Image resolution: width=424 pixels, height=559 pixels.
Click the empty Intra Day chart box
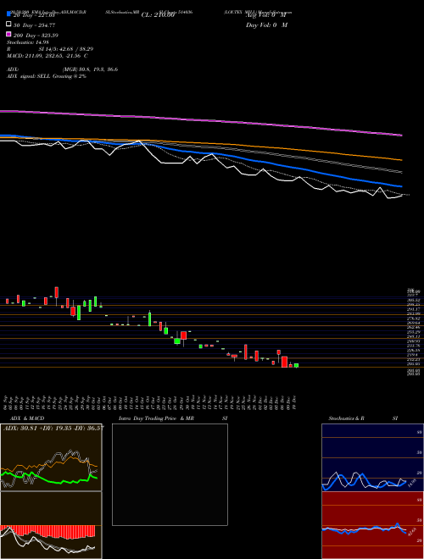point(170,474)
